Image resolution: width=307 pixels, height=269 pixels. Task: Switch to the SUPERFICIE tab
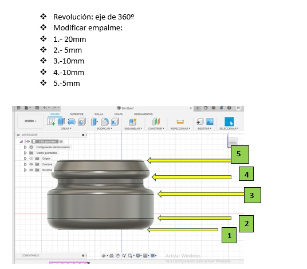coord(77,114)
